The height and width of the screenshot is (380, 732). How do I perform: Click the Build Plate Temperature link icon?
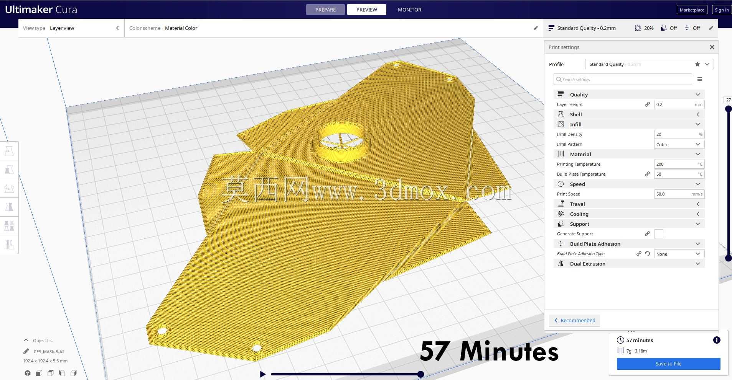tap(647, 174)
